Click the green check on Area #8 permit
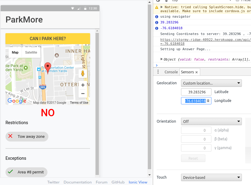The image size is (251, 185). click(x=10, y=172)
